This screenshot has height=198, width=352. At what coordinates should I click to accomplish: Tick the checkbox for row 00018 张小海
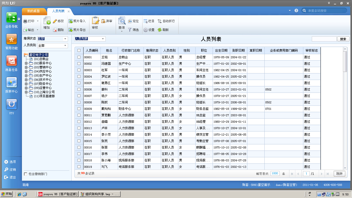coord(79,160)
